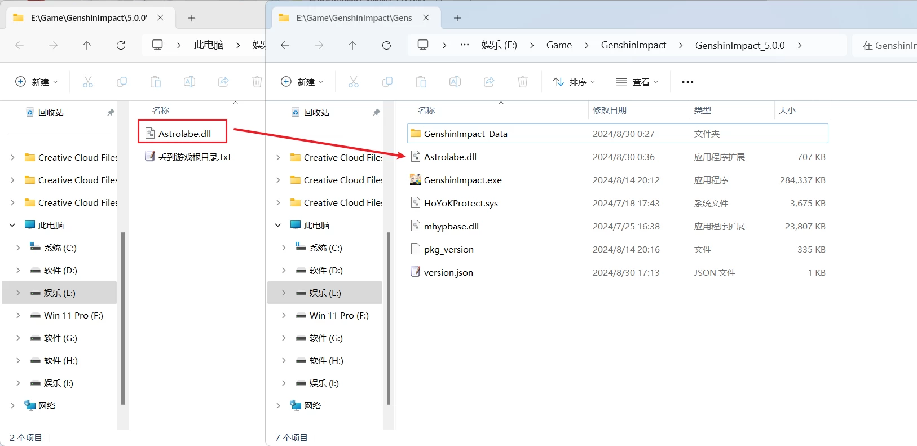
Task: Click the PC monitor icon in right address bar
Action: [423, 45]
